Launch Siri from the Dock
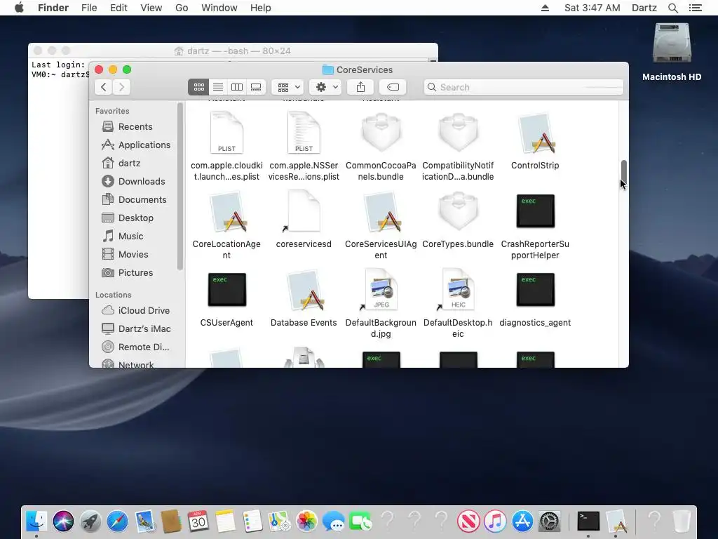Viewport: 718px width, 539px height. pyautogui.click(x=63, y=521)
